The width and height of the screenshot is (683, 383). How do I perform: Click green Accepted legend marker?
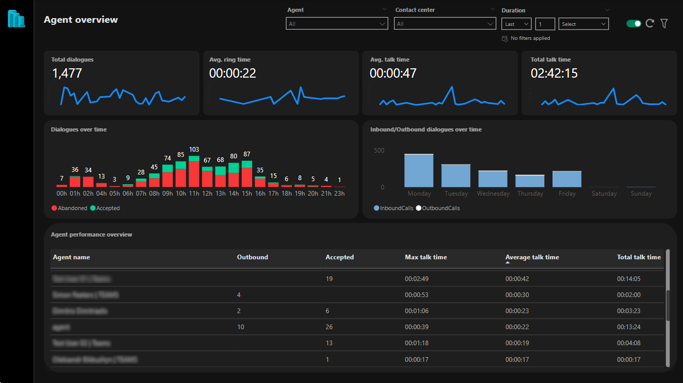pyautogui.click(x=93, y=208)
